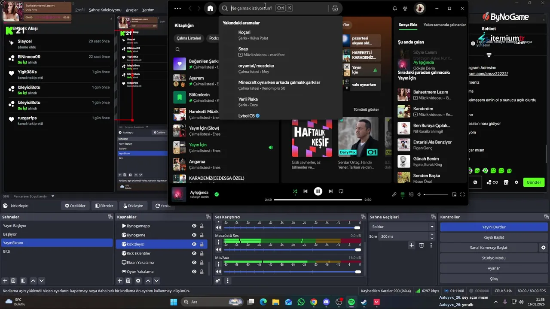
Task: Add a new scene with plus icon
Action: tap(5, 281)
